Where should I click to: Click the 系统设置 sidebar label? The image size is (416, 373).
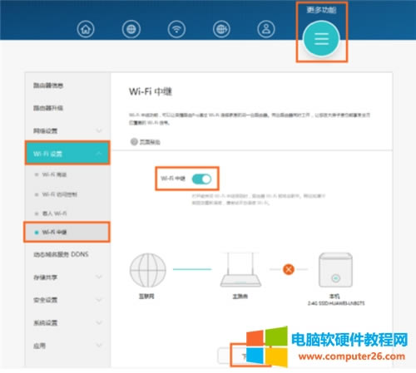pos(45,322)
